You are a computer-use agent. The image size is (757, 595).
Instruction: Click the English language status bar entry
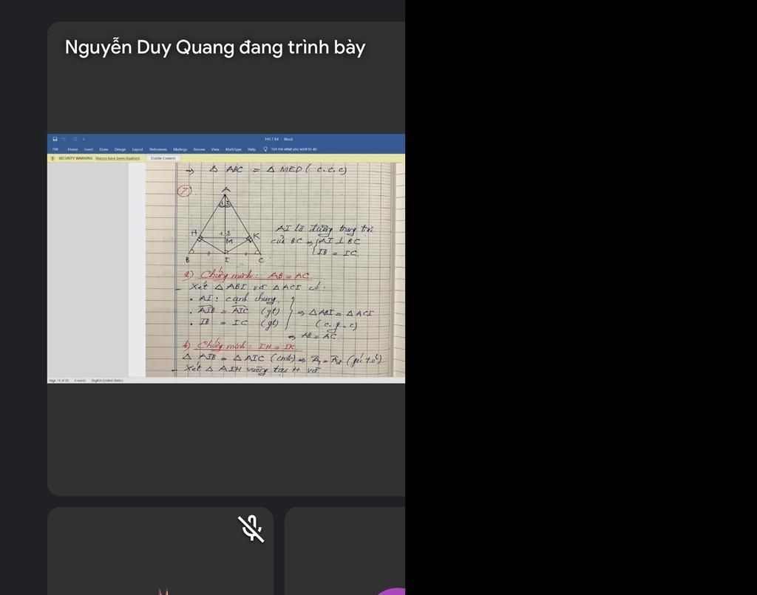[x=107, y=381]
